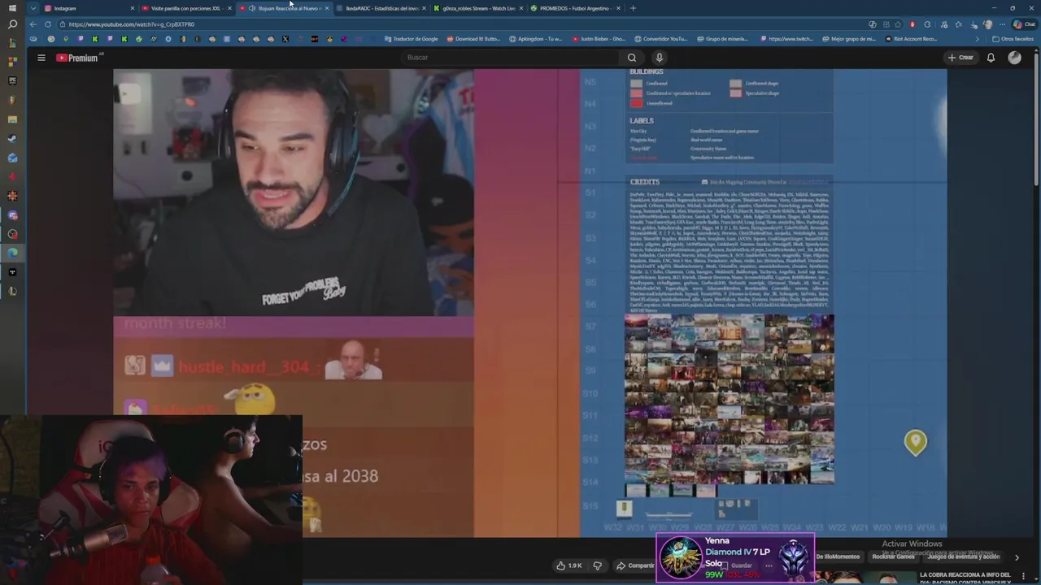Click the Compartir share button
The height and width of the screenshot is (585, 1041).
[635, 565]
